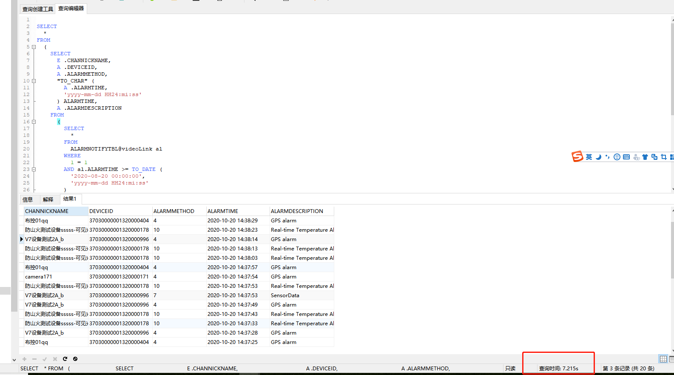
Task: Open the shirt skin icon
Action: (645, 157)
